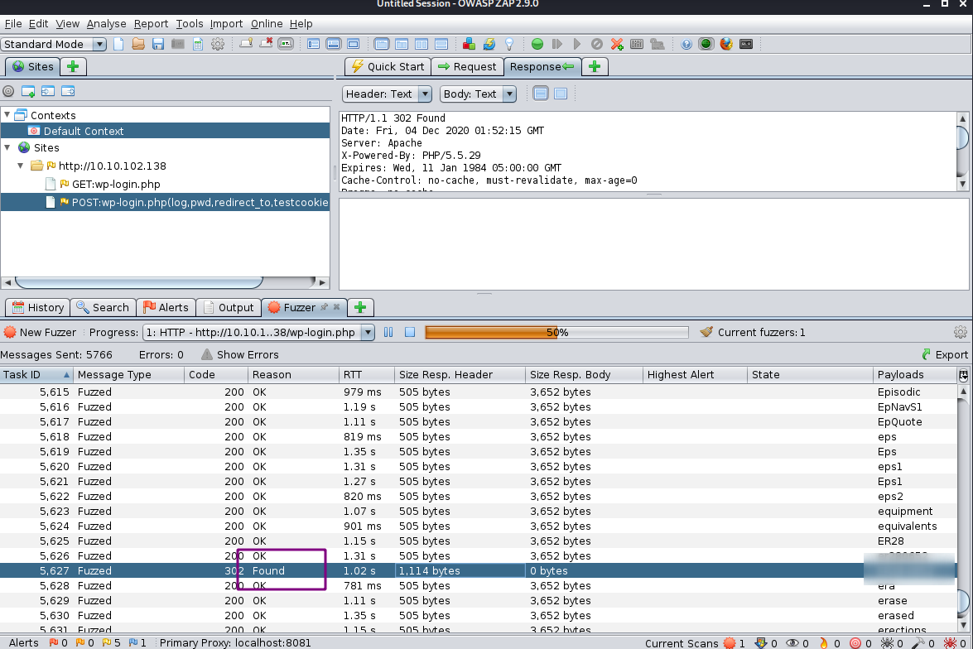
Task: Click the Open Session folder icon
Action: [x=138, y=44]
